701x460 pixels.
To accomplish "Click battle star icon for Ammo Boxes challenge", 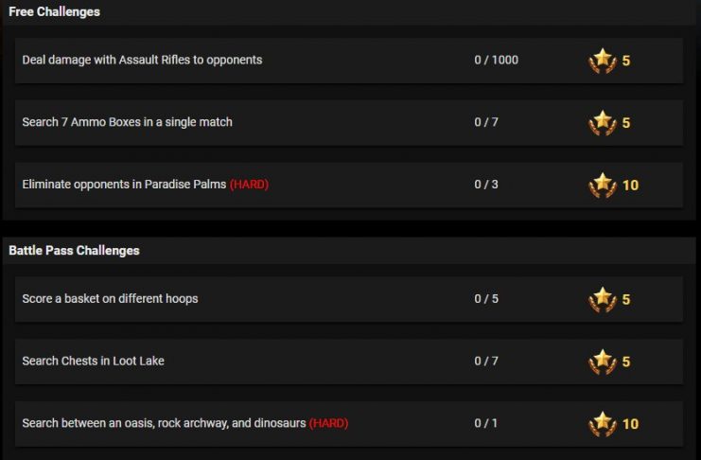I will point(603,123).
